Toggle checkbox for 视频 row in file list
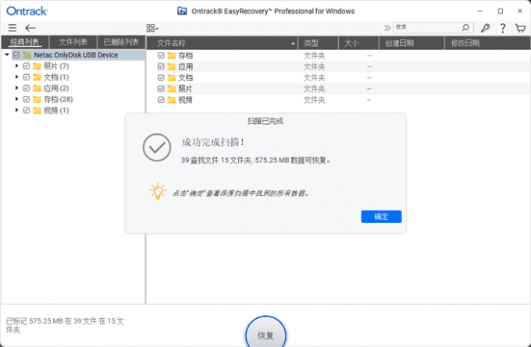 (x=161, y=100)
